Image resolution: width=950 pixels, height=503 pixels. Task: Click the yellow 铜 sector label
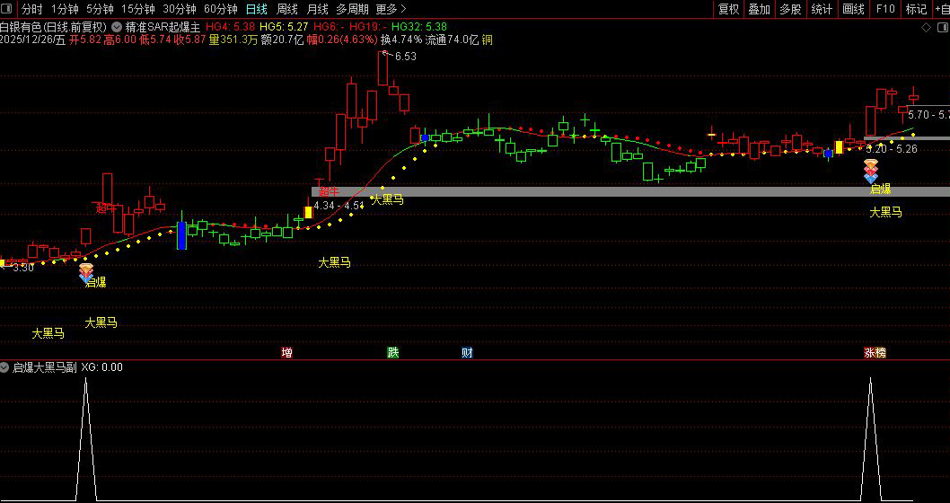pos(487,40)
